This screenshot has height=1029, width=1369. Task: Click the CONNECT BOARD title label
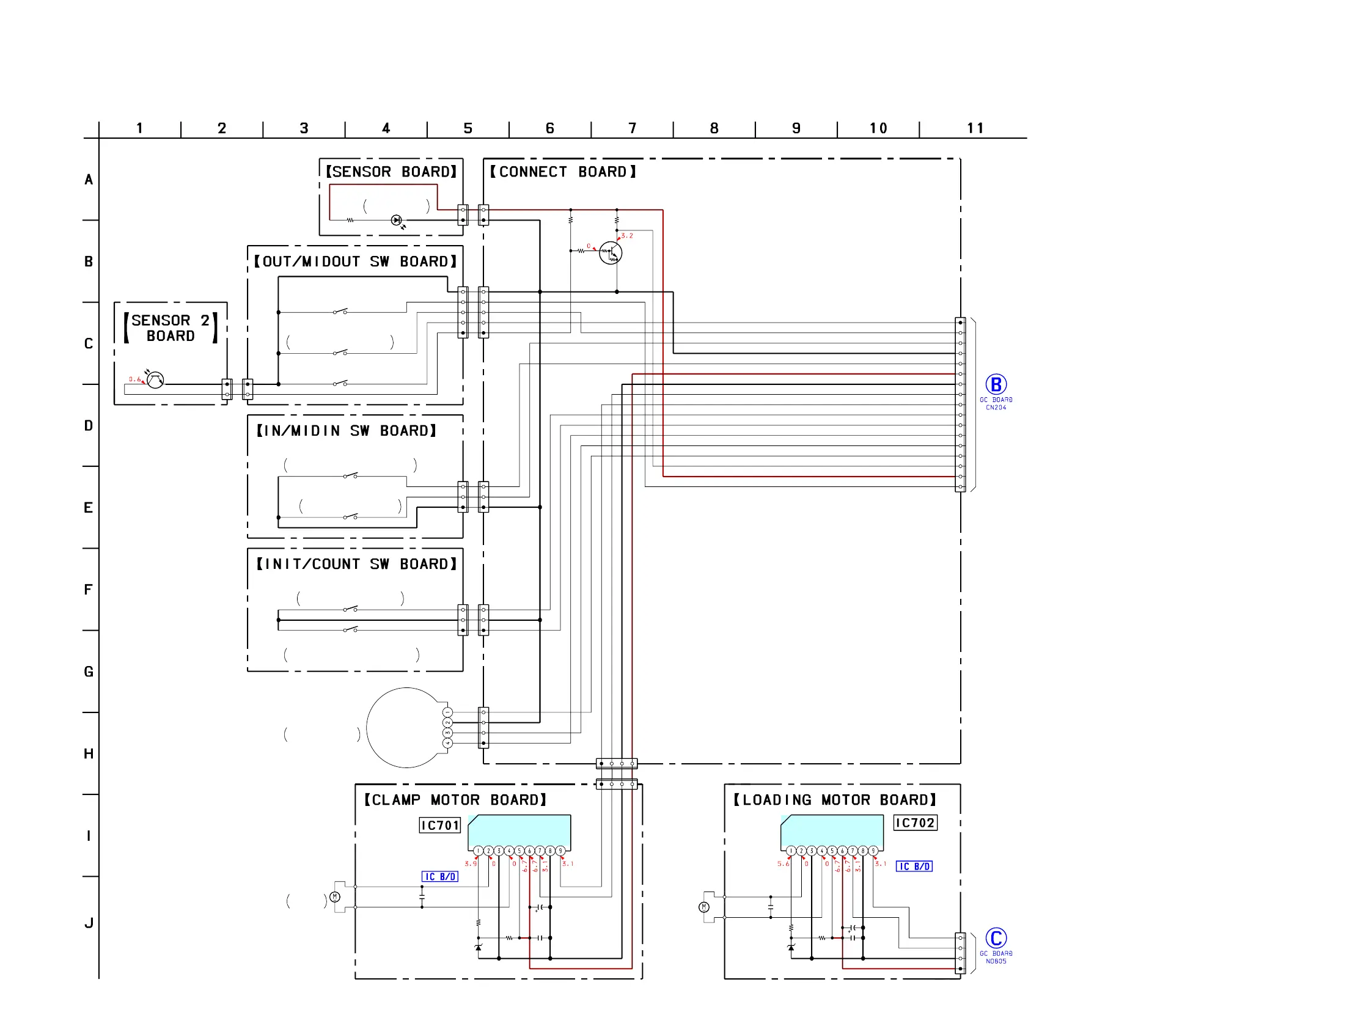click(563, 172)
